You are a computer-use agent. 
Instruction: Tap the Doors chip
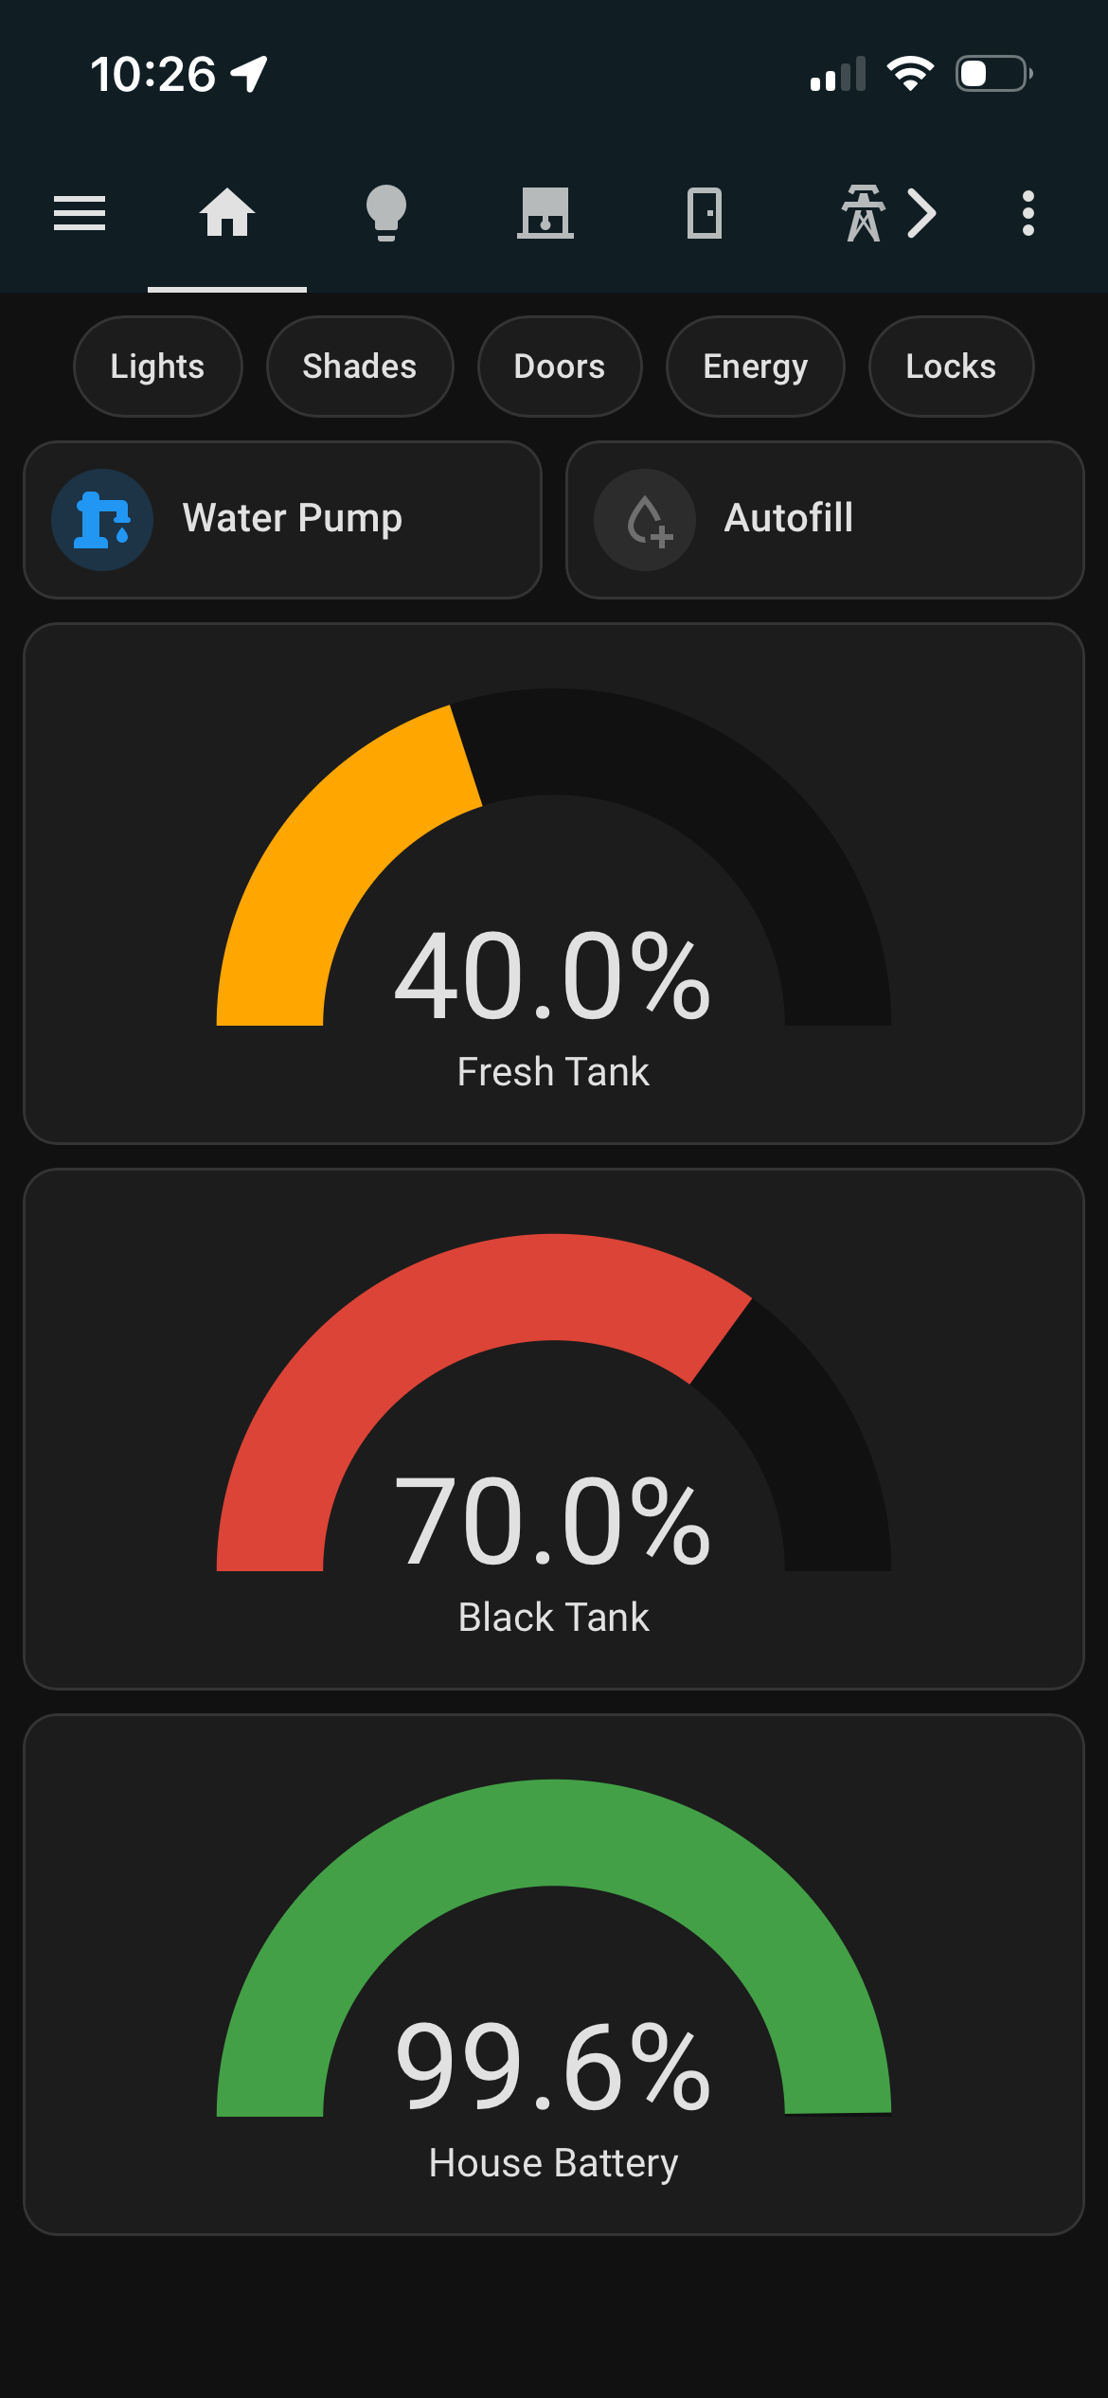[559, 367]
